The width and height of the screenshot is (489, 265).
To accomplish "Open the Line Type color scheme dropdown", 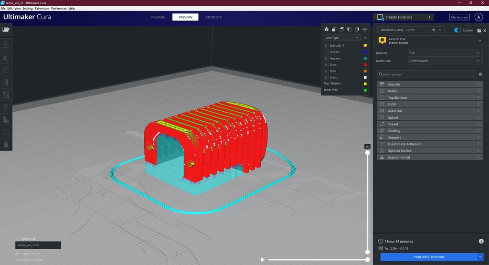I will click(x=342, y=38).
